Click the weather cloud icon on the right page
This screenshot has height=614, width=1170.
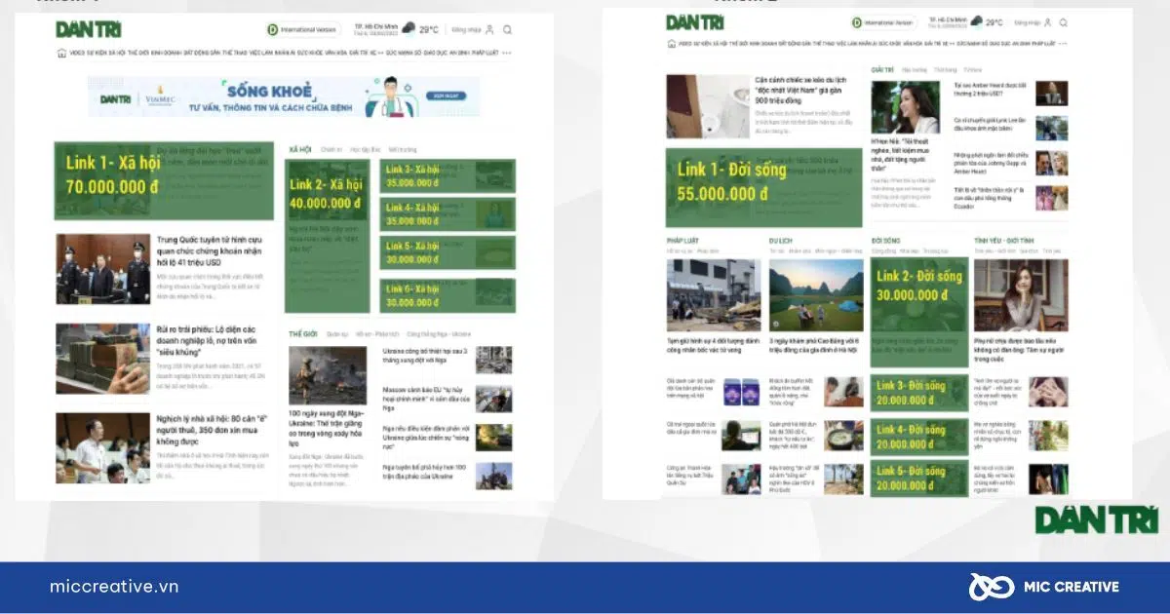[976, 21]
